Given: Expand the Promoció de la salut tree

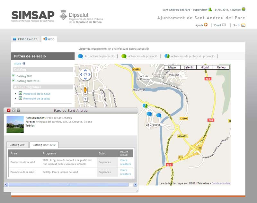Looking at the screenshot, I should point(15,98).
